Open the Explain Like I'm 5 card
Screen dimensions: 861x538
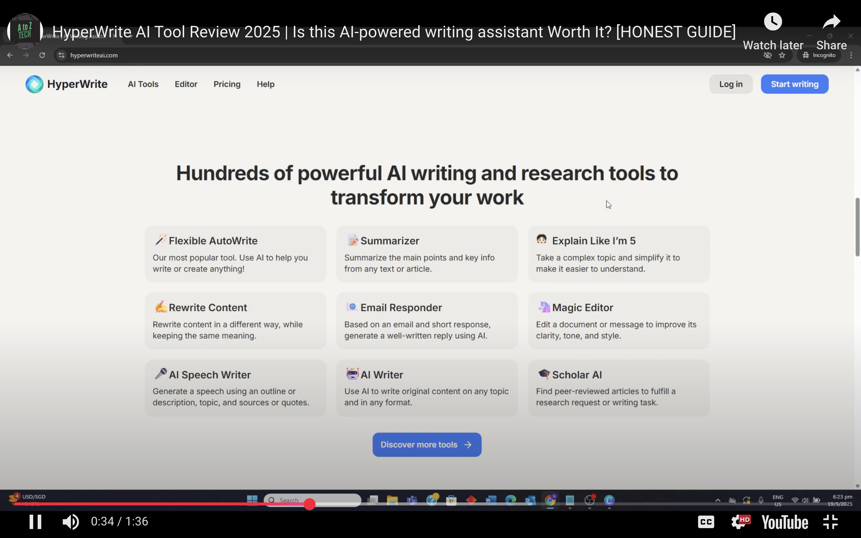click(x=619, y=254)
